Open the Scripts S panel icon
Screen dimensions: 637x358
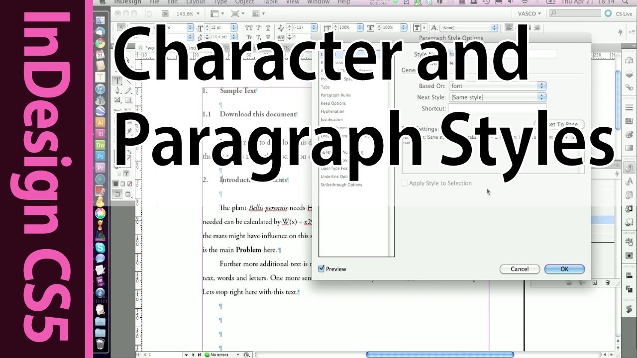pos(630,310)
